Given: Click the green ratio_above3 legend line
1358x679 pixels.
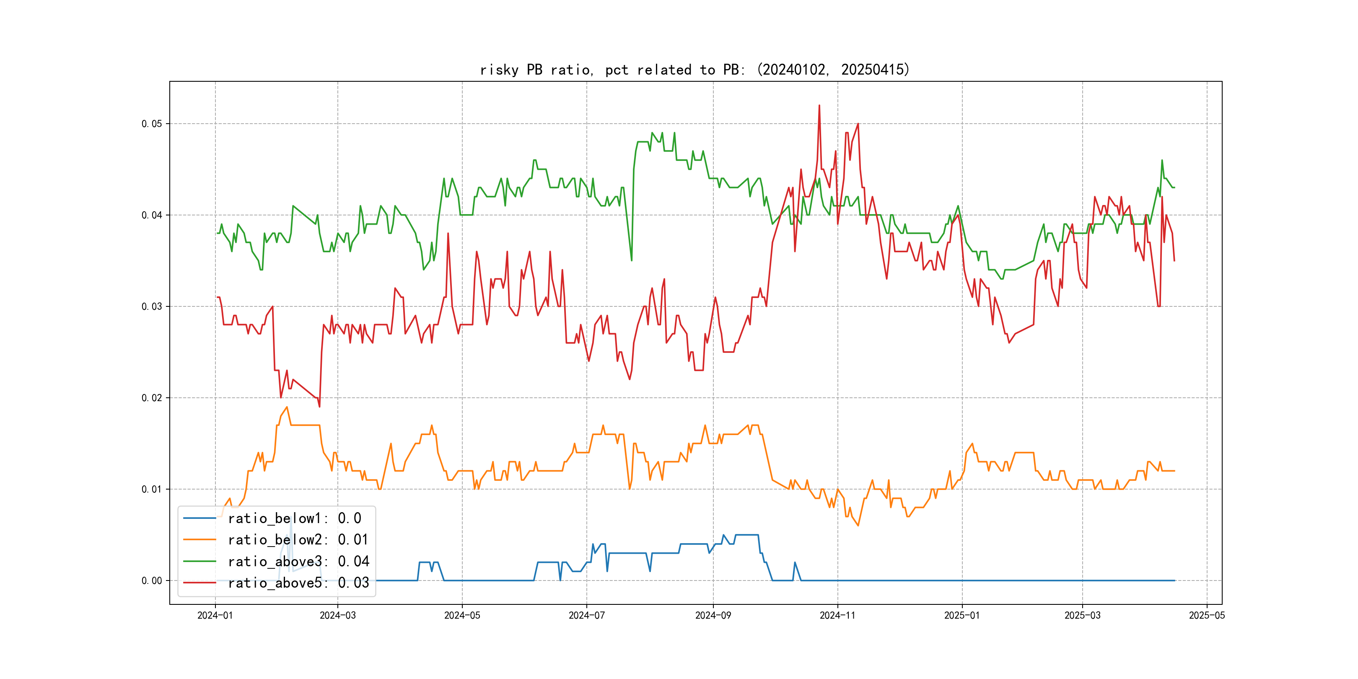Looking at the screenshot, I should click(x=199, y=562).
